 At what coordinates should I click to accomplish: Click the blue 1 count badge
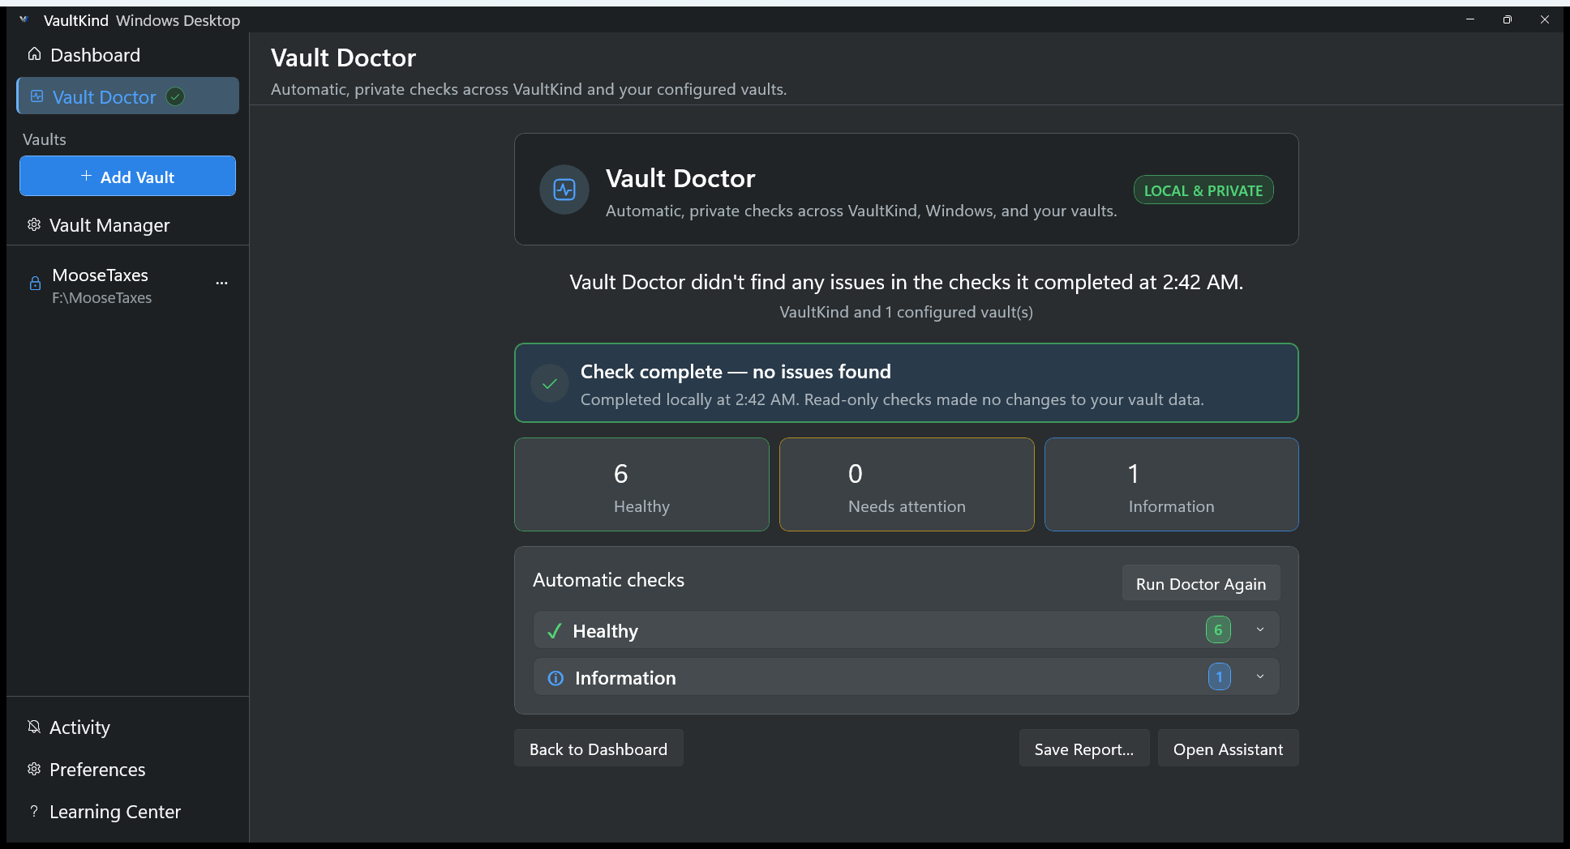point(1219,676)
